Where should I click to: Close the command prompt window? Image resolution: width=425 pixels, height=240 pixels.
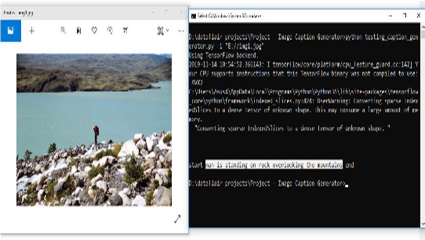click(x=419, y=15)
